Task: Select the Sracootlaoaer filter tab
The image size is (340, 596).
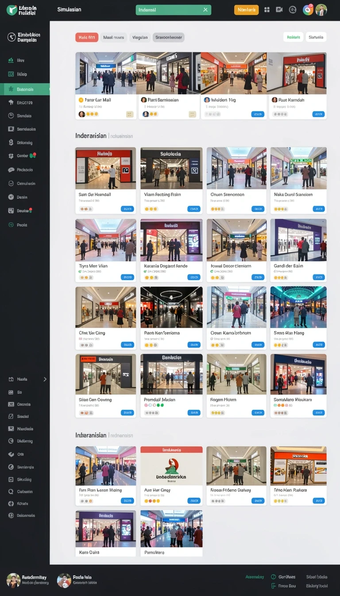Action: pyautogui.click(x=169, y=38)
